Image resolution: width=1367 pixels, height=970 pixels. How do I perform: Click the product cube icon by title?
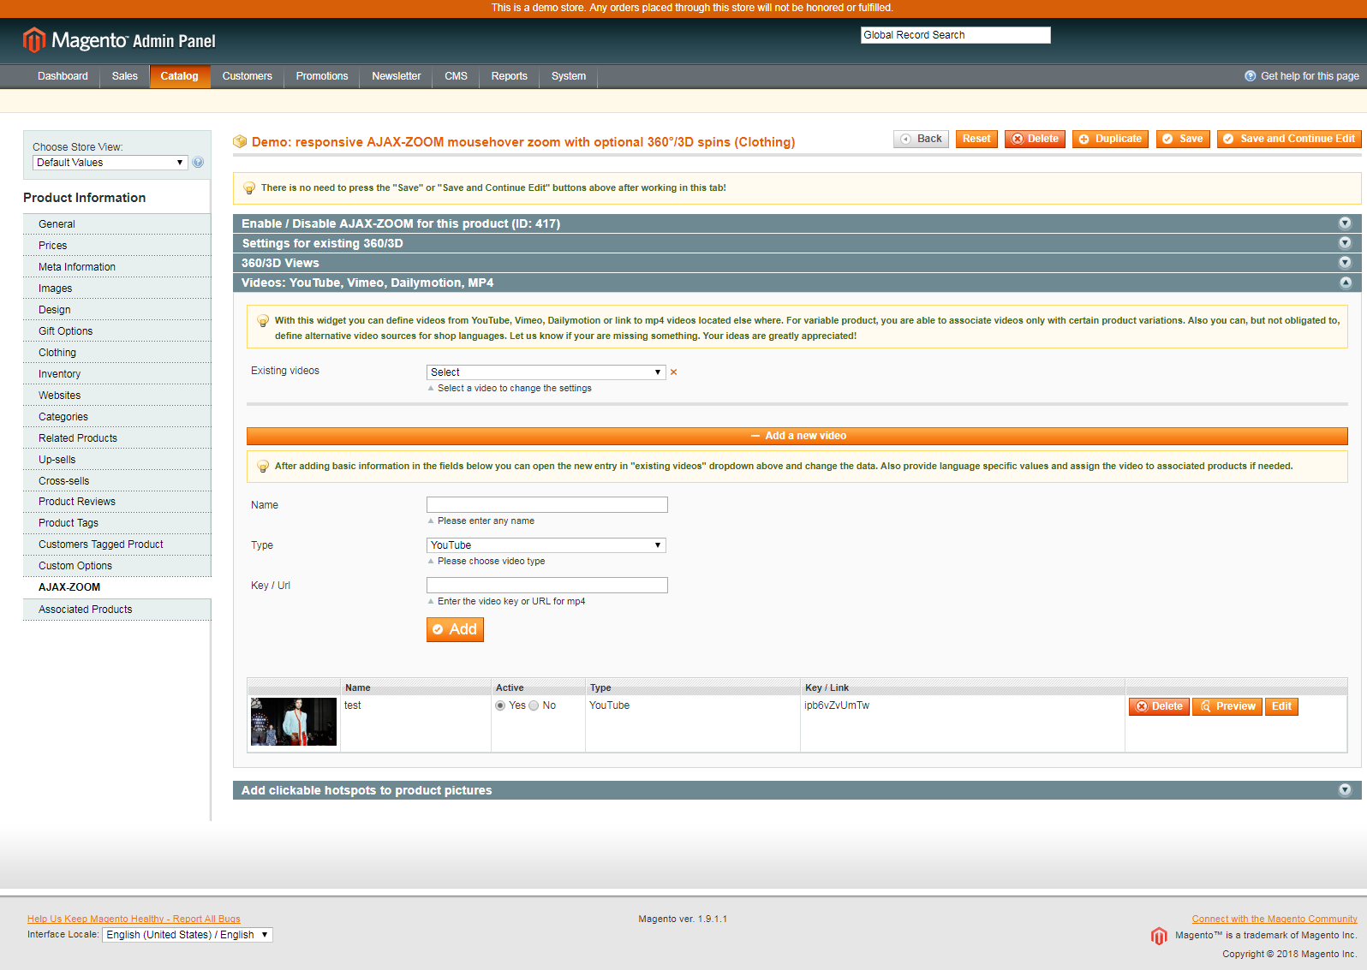pyautogui.click(x=240, y=141)
